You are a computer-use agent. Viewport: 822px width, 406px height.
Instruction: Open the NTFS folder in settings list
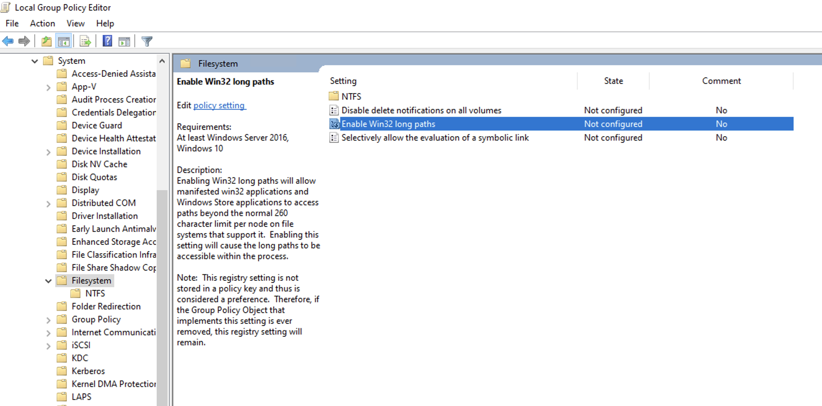click(x=351, y=96)
